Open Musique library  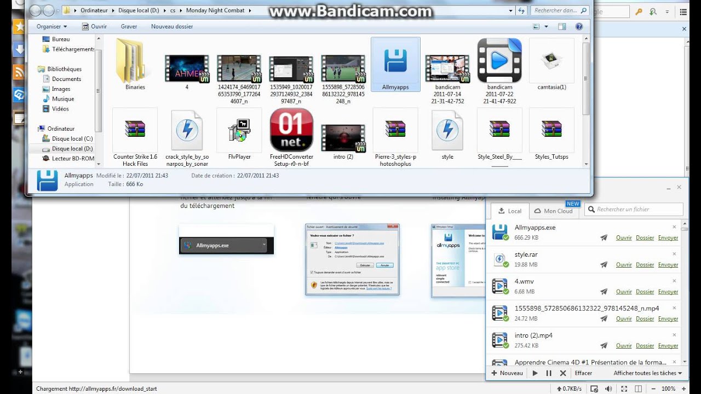[58, 99]
